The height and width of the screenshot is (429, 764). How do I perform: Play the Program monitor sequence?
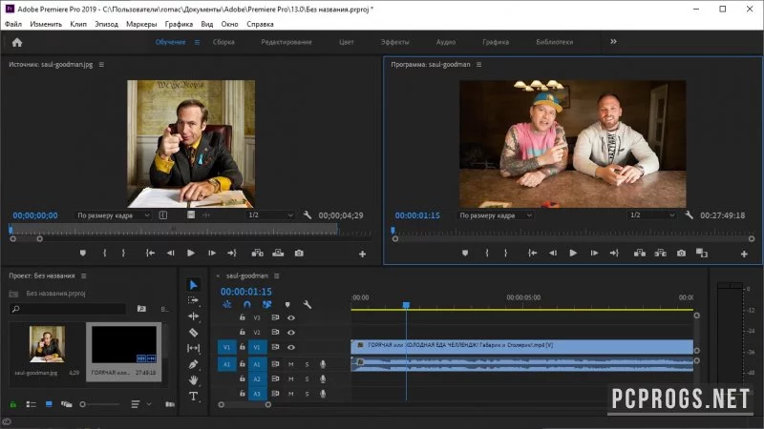pyautogui.click(x=574, y=253)
